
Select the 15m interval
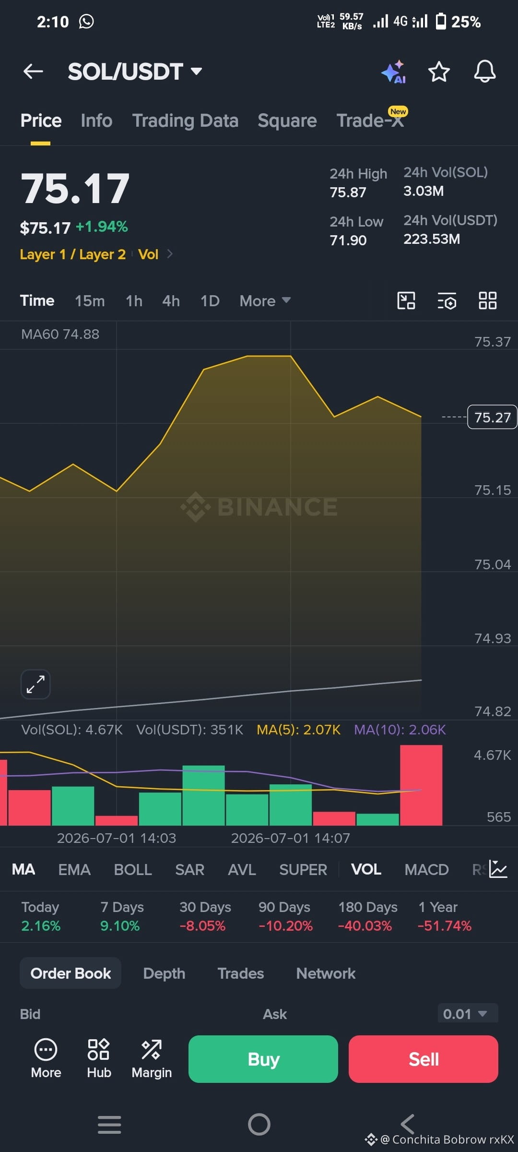pos(90,301)
